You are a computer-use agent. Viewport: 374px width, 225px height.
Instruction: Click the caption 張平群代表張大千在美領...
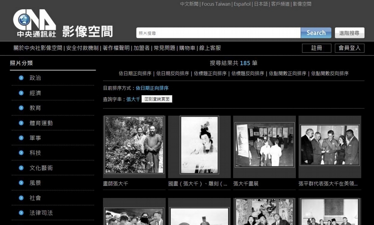click(328, 183)
